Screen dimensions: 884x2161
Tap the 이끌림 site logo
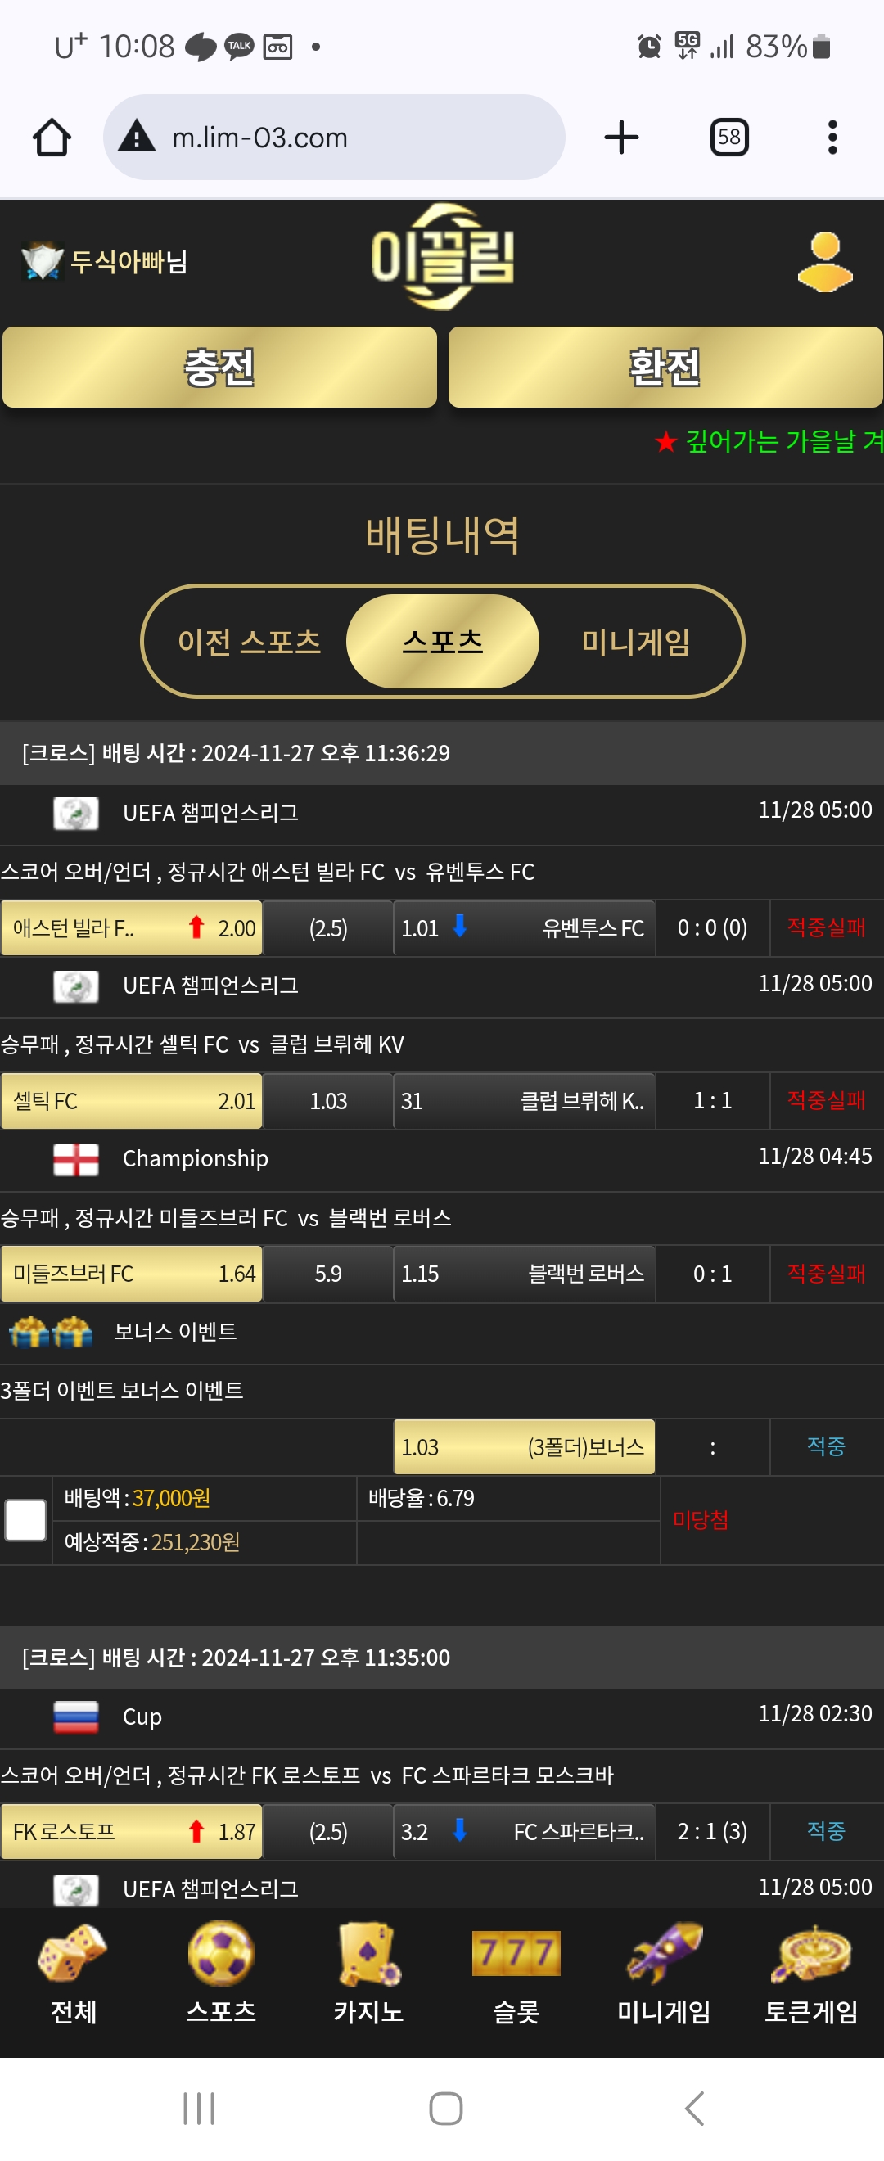pos(442,257)
